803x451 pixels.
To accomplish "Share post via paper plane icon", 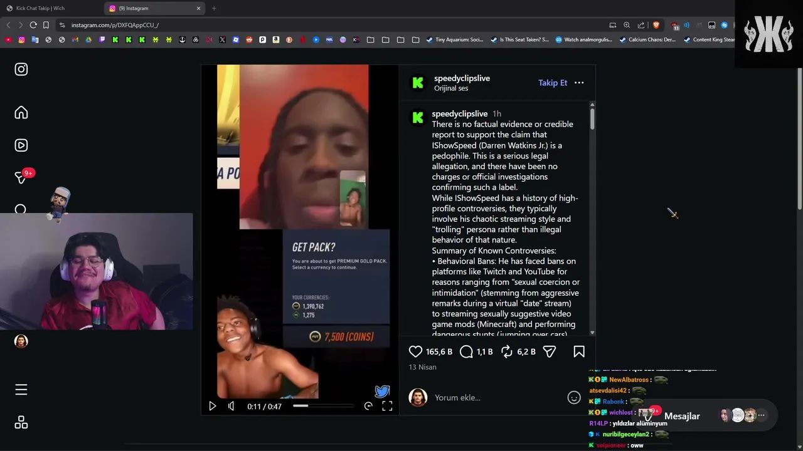I will pyautogui.click(x=550, y=351).
